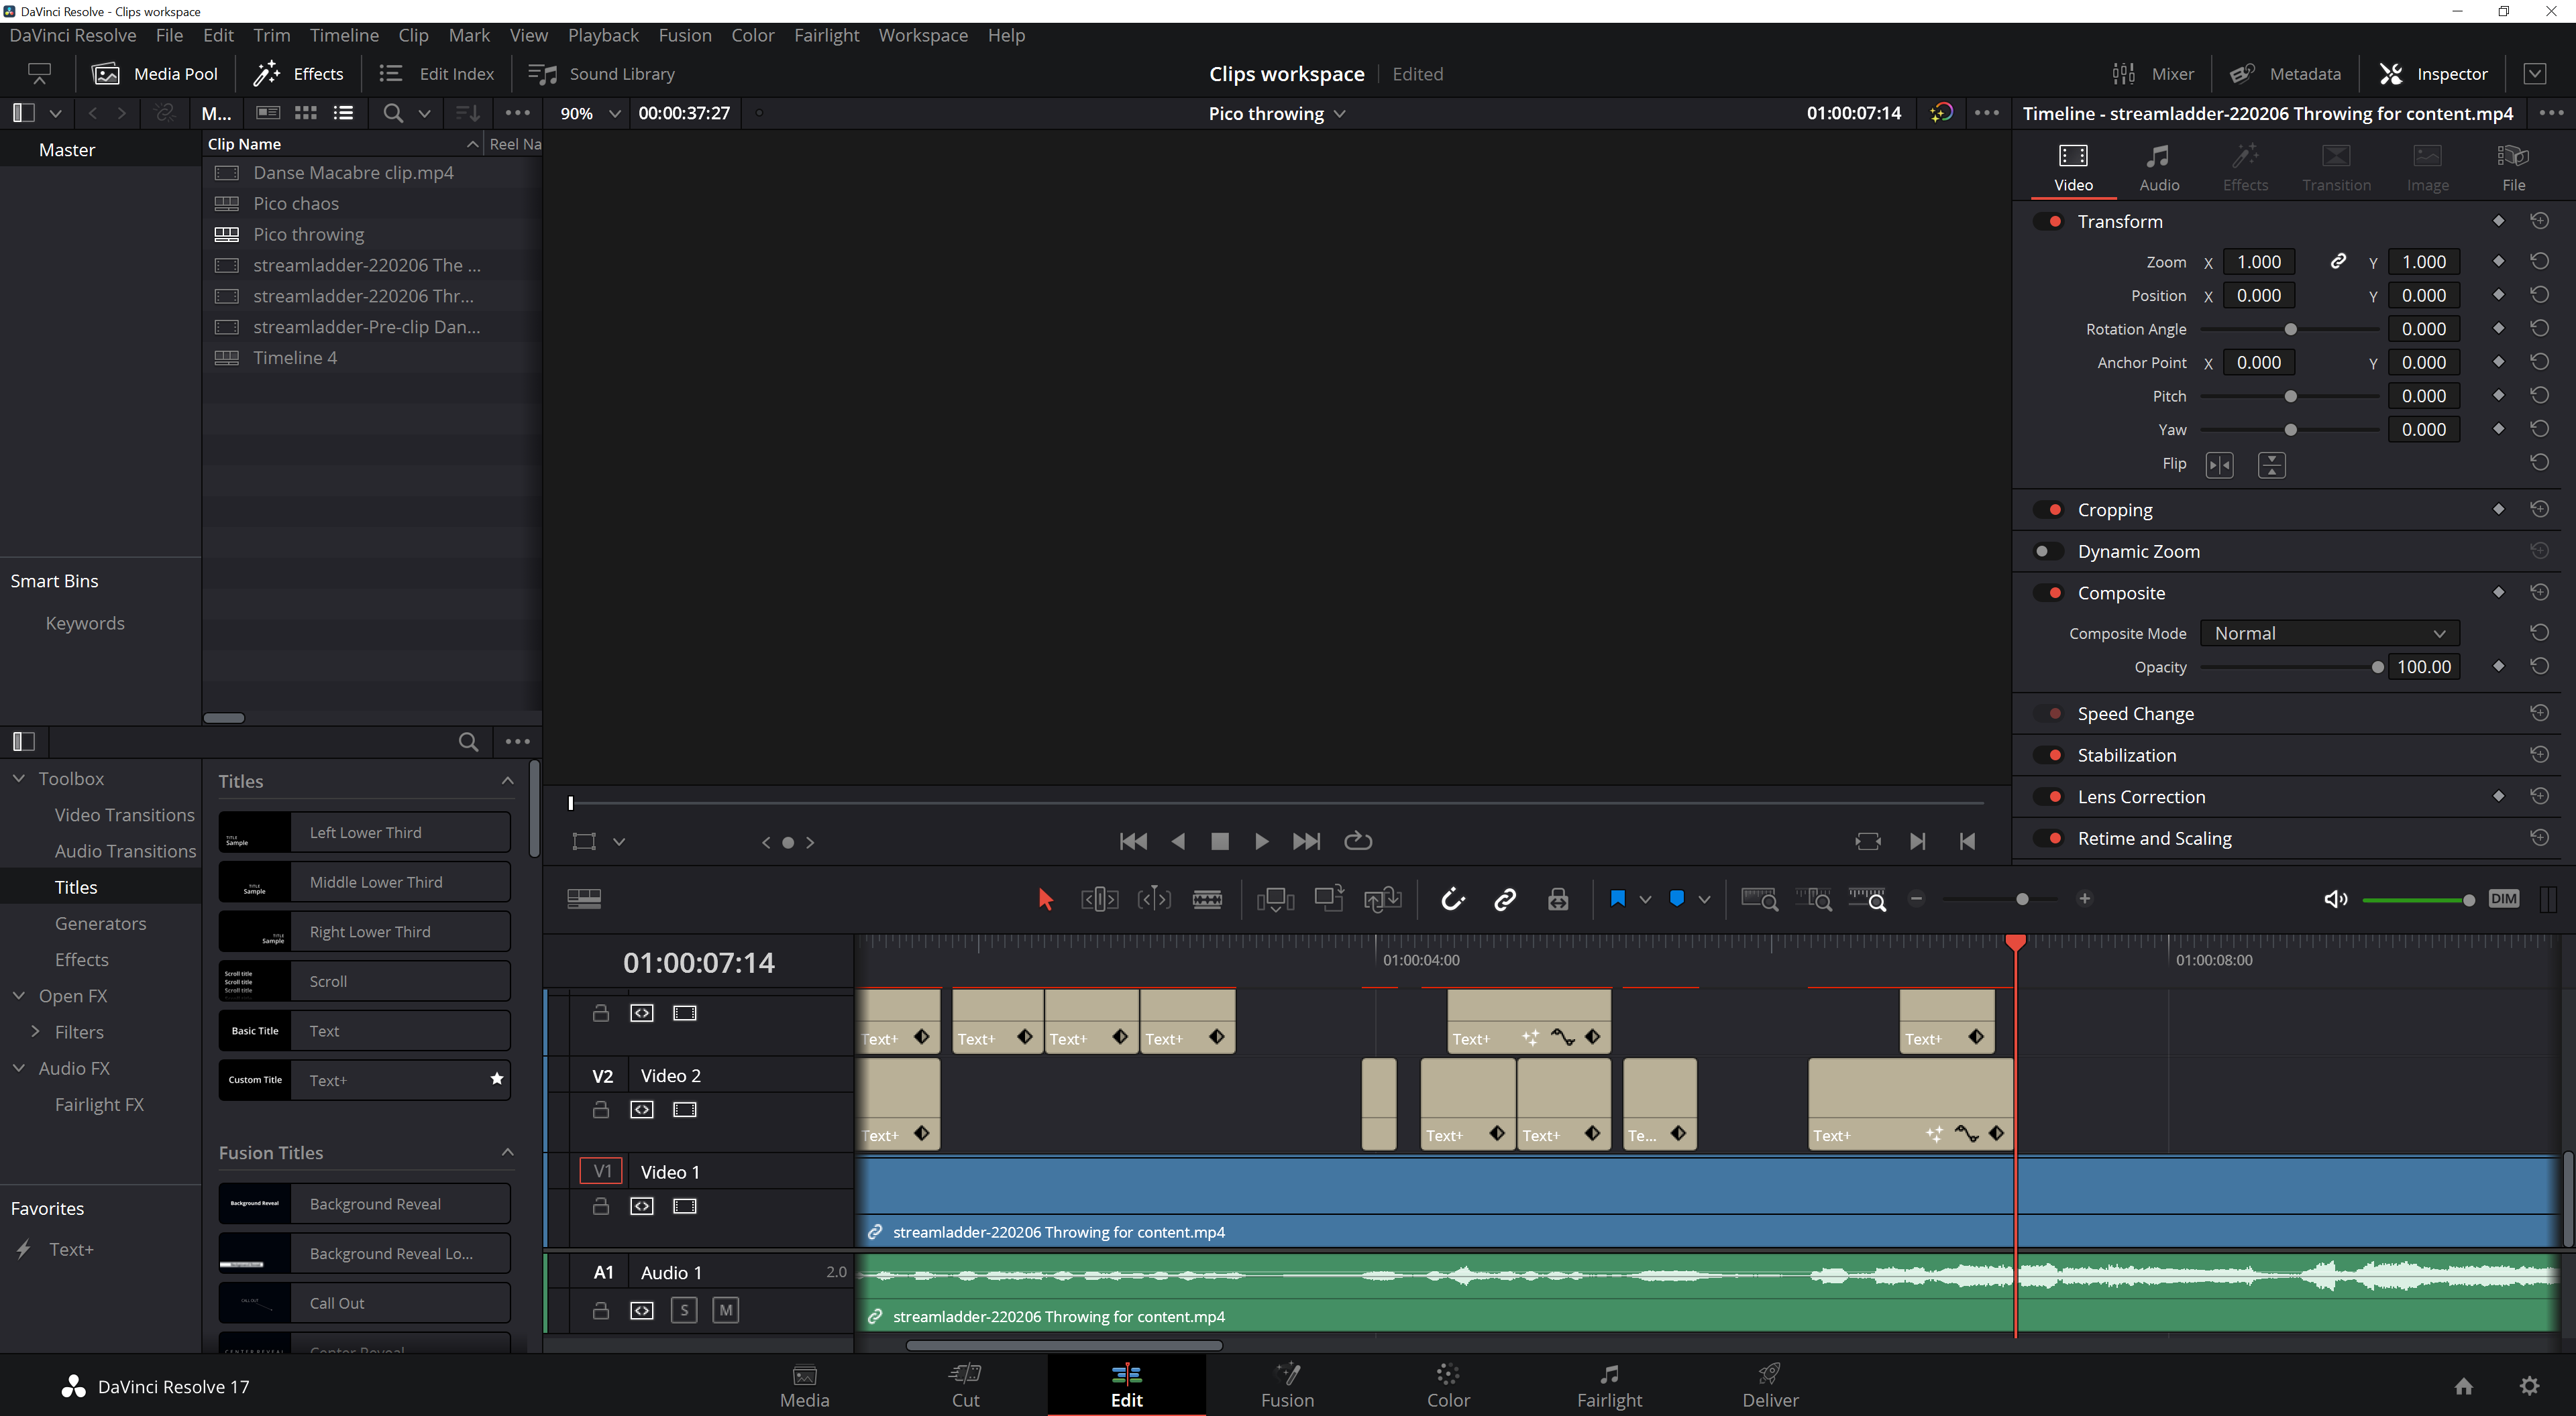The image size is (2576, 1416).
Task: Select the Blade Edit Mode tool
Action: click(x=1207, y=899)
